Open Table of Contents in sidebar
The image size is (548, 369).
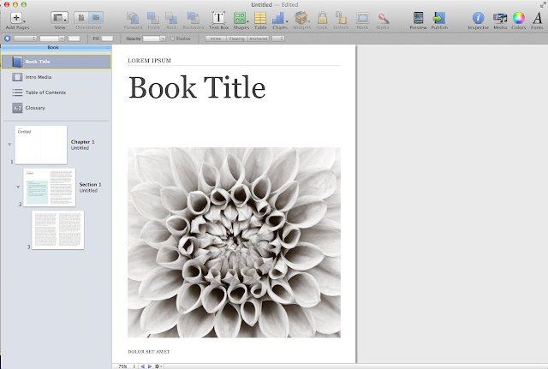point(56,92)
